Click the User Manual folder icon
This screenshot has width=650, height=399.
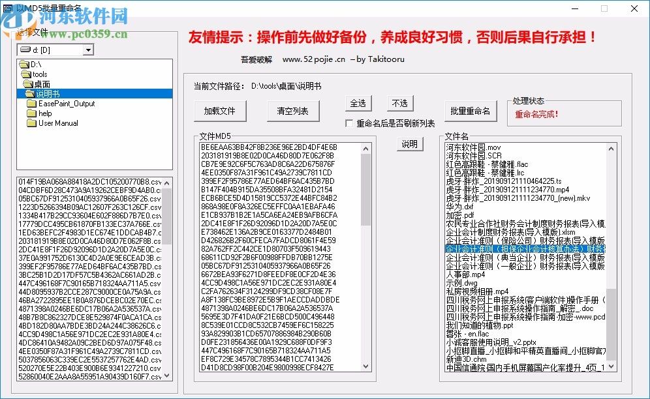(32, 123)
